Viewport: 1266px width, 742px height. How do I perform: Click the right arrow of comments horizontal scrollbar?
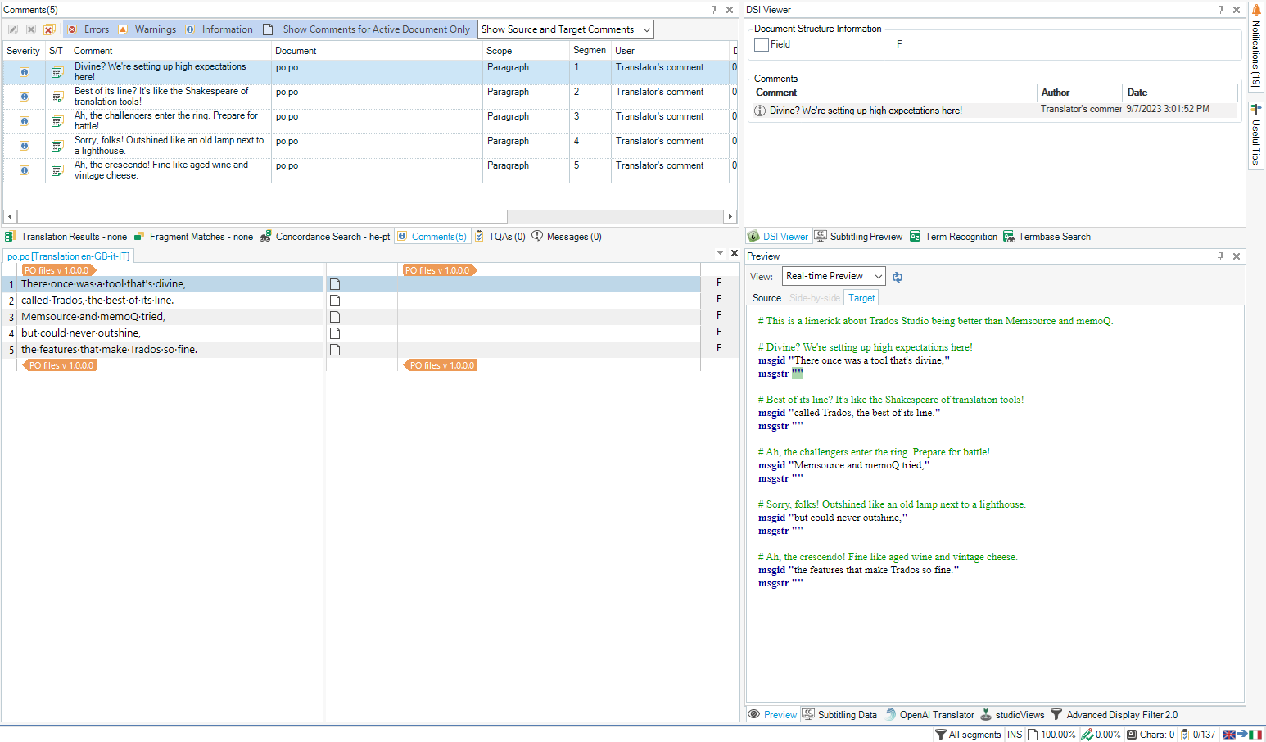[730, 217]
